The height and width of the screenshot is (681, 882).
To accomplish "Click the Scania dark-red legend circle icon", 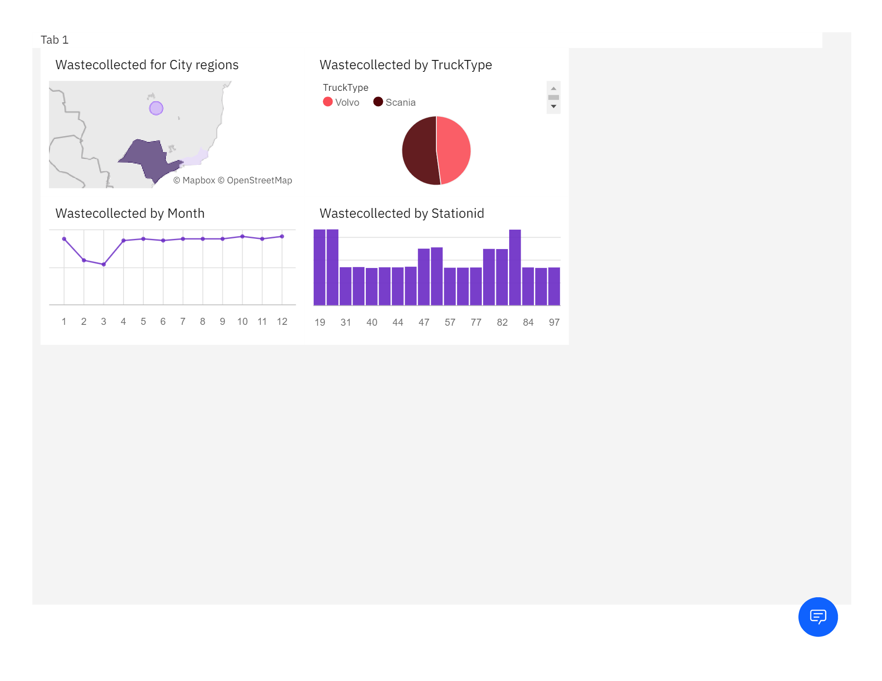I will 378,102.
